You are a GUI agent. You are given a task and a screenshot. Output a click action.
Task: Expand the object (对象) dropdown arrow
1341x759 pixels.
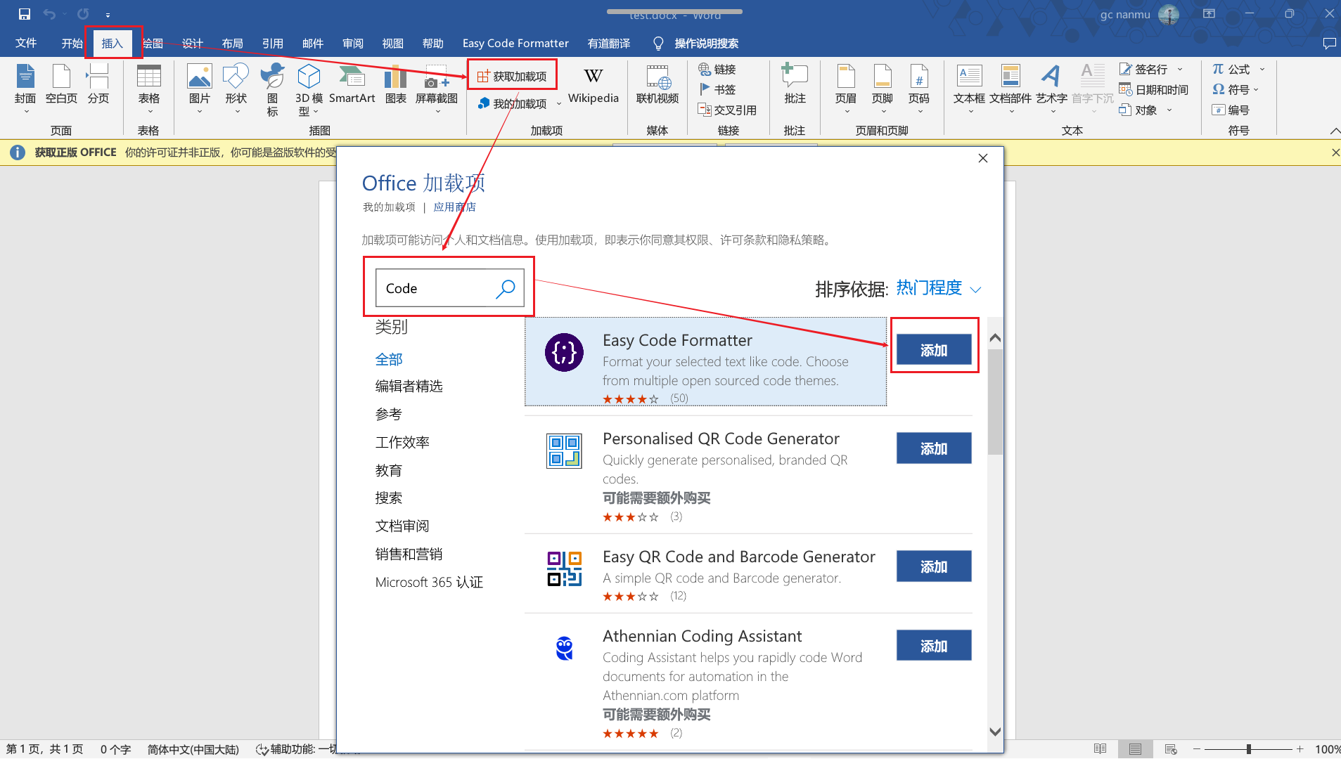coord(1169,110)
